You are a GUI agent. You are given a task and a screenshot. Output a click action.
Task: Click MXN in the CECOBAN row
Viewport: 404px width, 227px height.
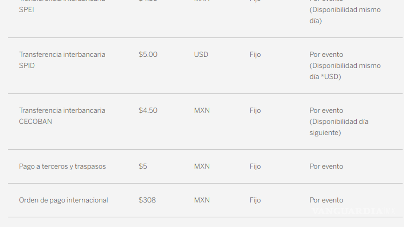tap(202, 111)
